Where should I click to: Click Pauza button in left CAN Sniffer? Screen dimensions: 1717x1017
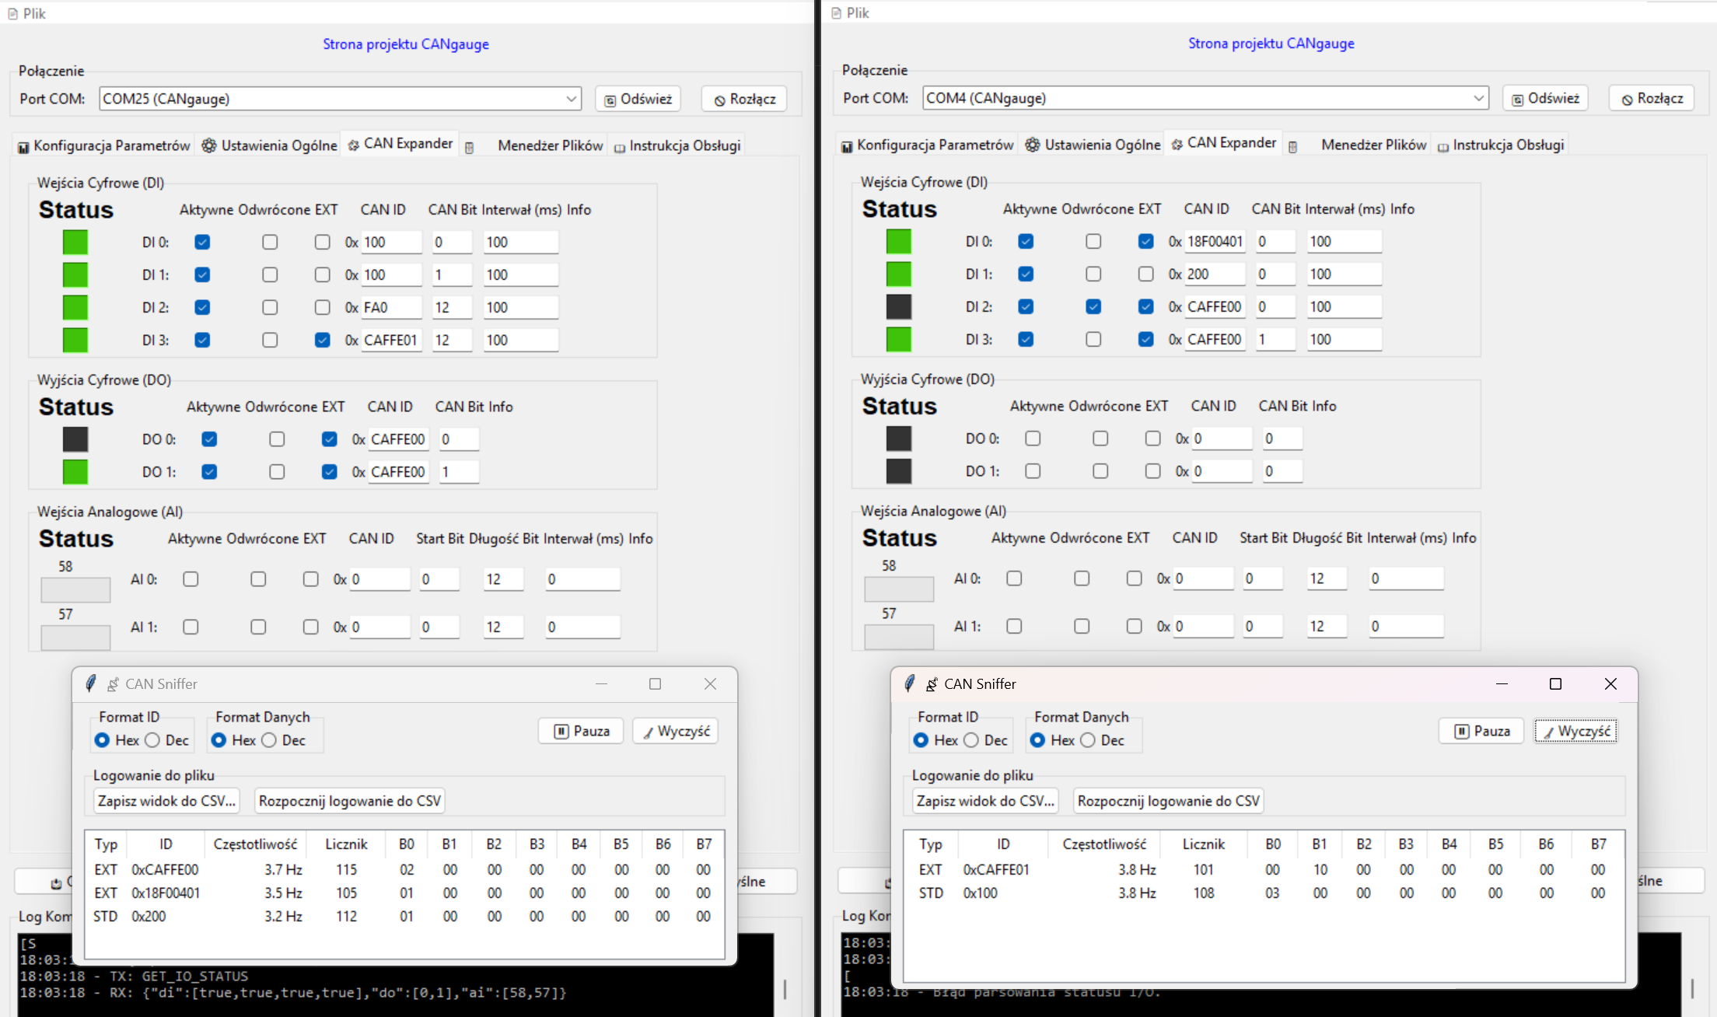coord(581,731)
